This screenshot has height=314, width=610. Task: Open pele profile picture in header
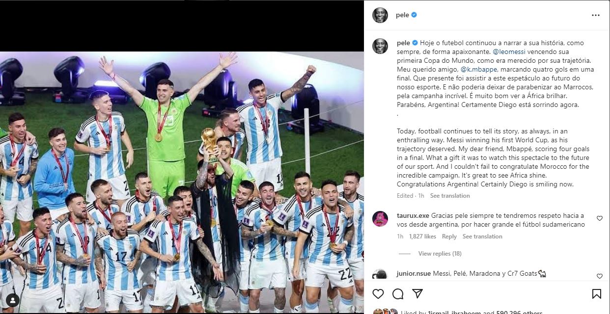click(380, 15)
